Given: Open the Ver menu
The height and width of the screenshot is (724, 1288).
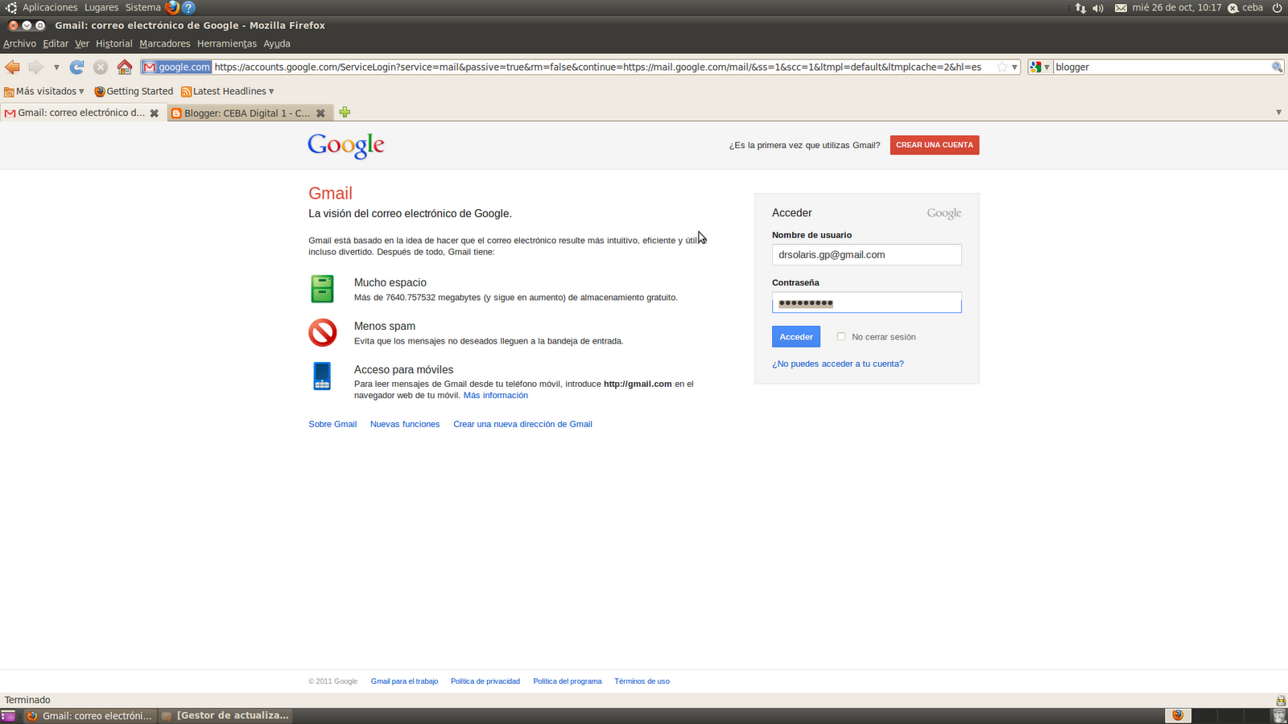Looking at the screenshot, I should tap(82, 43).
